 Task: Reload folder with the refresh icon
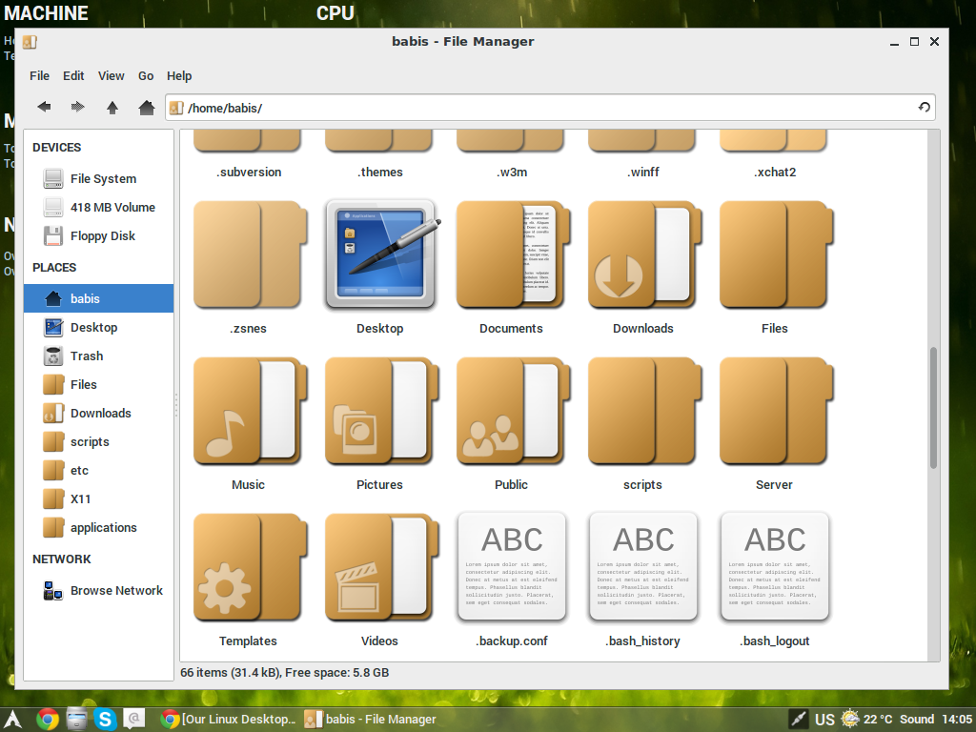click(x=925, y=107)
